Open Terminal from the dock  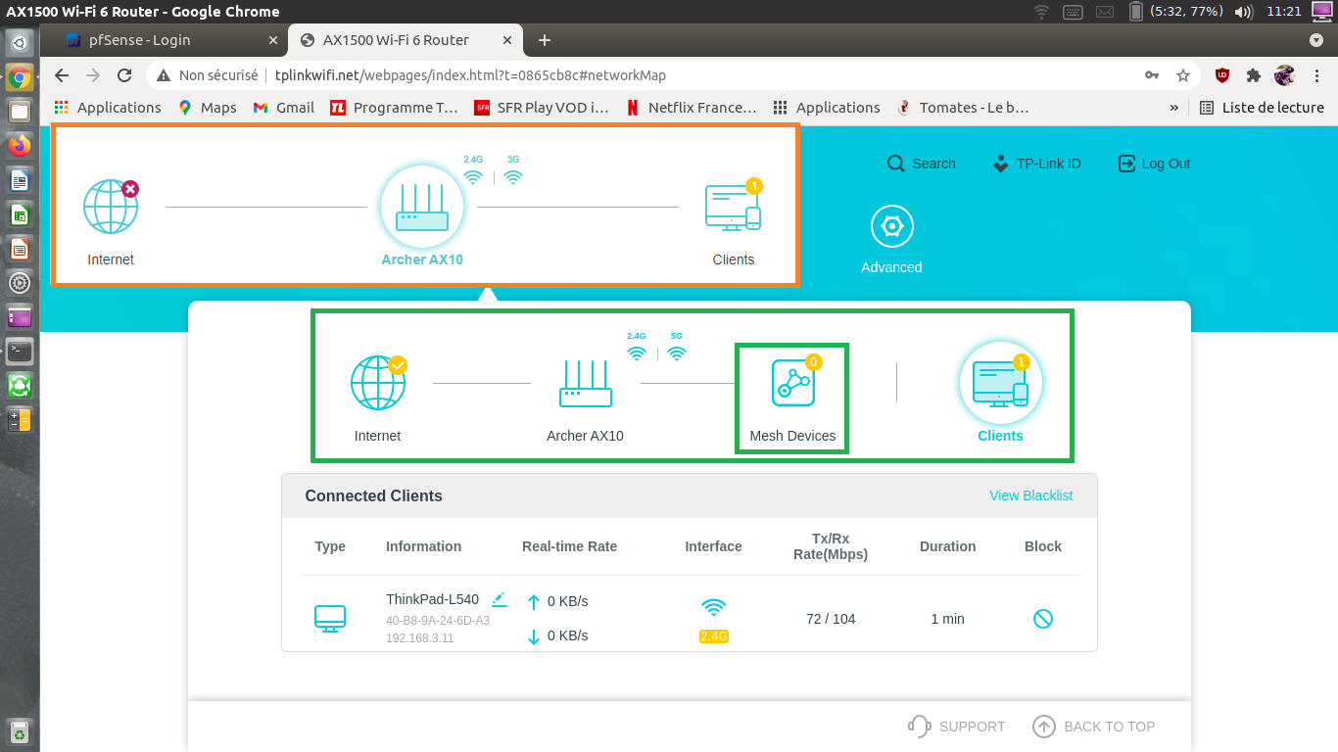tap(20, 351)
